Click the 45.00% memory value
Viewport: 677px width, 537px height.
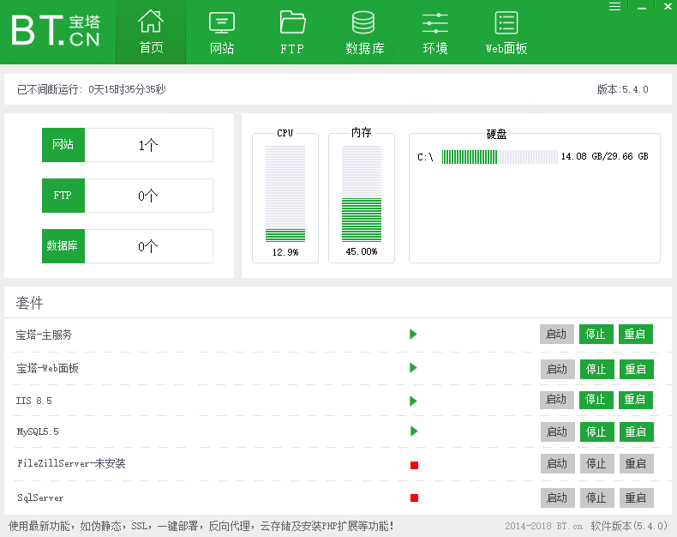(362, 251)
